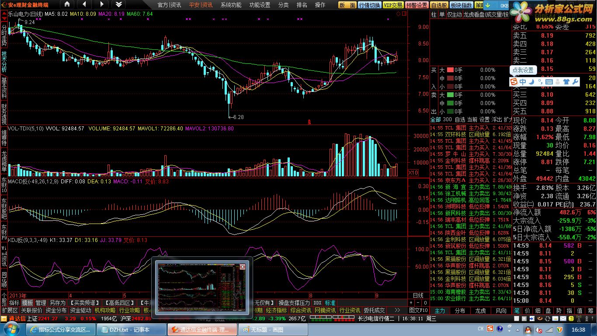Click the green 卖出 大 order color swatch
Screen dimensions: 597x336
pyautogui.click(x=450, y=95)
